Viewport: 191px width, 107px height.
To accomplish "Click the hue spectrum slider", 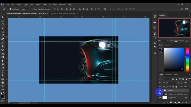I will tap(188, 59).
